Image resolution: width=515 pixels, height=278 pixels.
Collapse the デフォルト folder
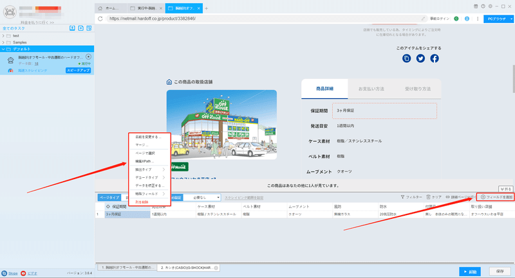(3, 49)
